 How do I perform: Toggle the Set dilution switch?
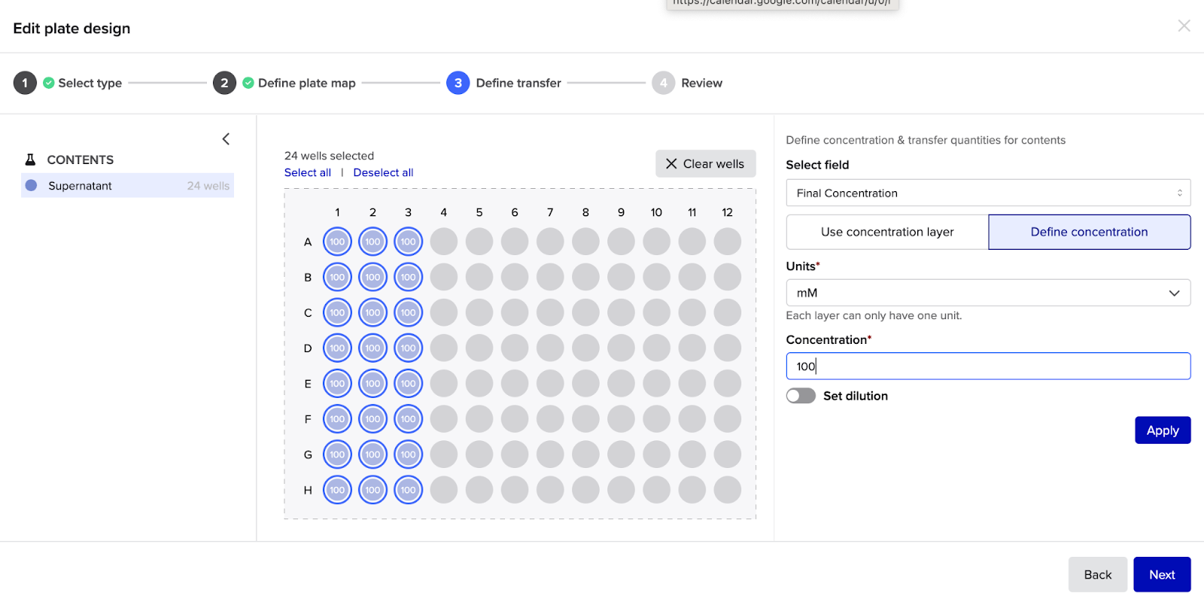click(801, 396)
